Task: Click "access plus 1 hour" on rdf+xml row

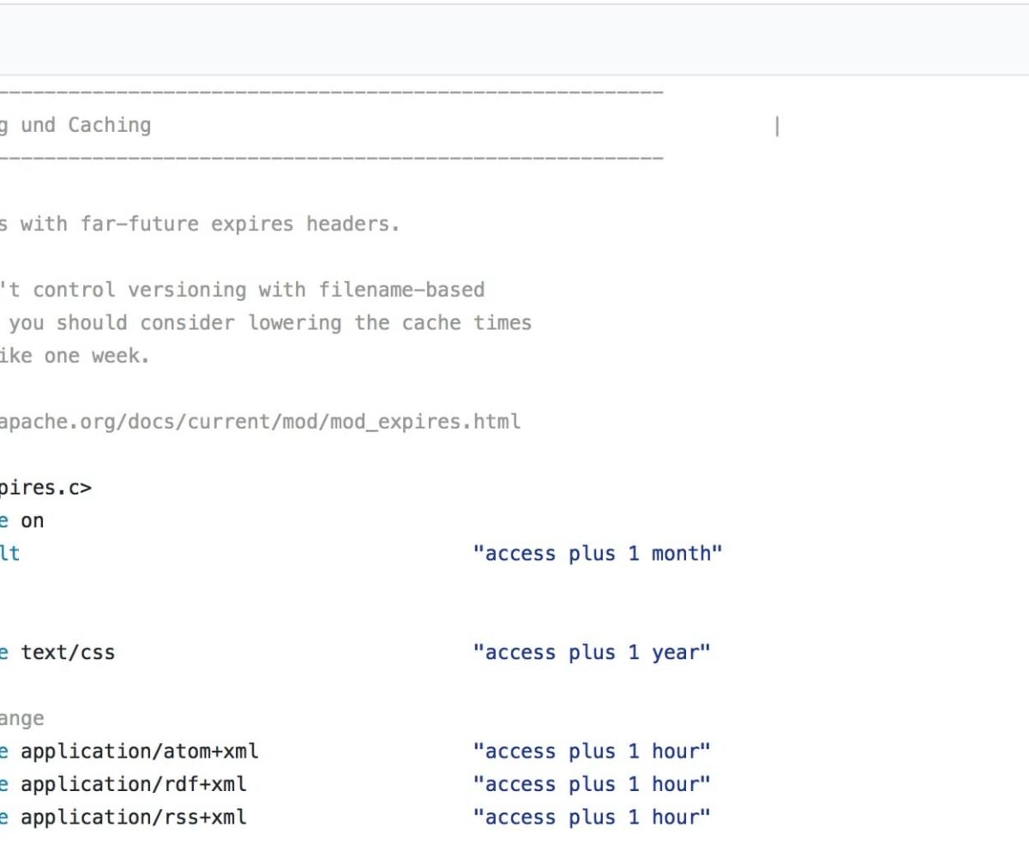Action: tap(592, 784)
